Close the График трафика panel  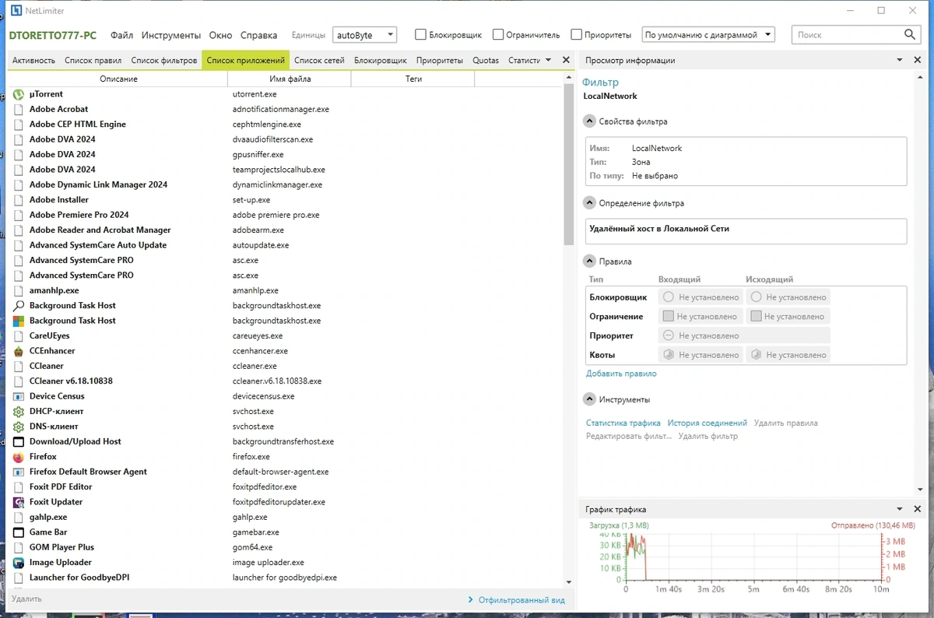(918, 509)
